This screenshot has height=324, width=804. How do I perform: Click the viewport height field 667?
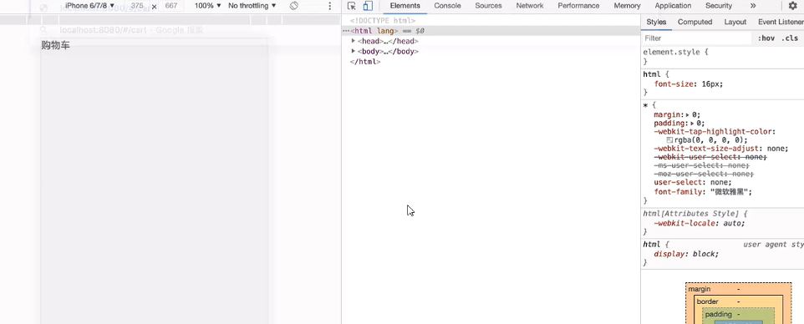coord(171,6)
